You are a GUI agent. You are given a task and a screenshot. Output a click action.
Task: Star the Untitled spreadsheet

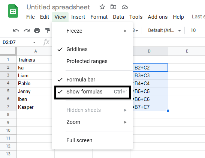(x=102, y=7)
